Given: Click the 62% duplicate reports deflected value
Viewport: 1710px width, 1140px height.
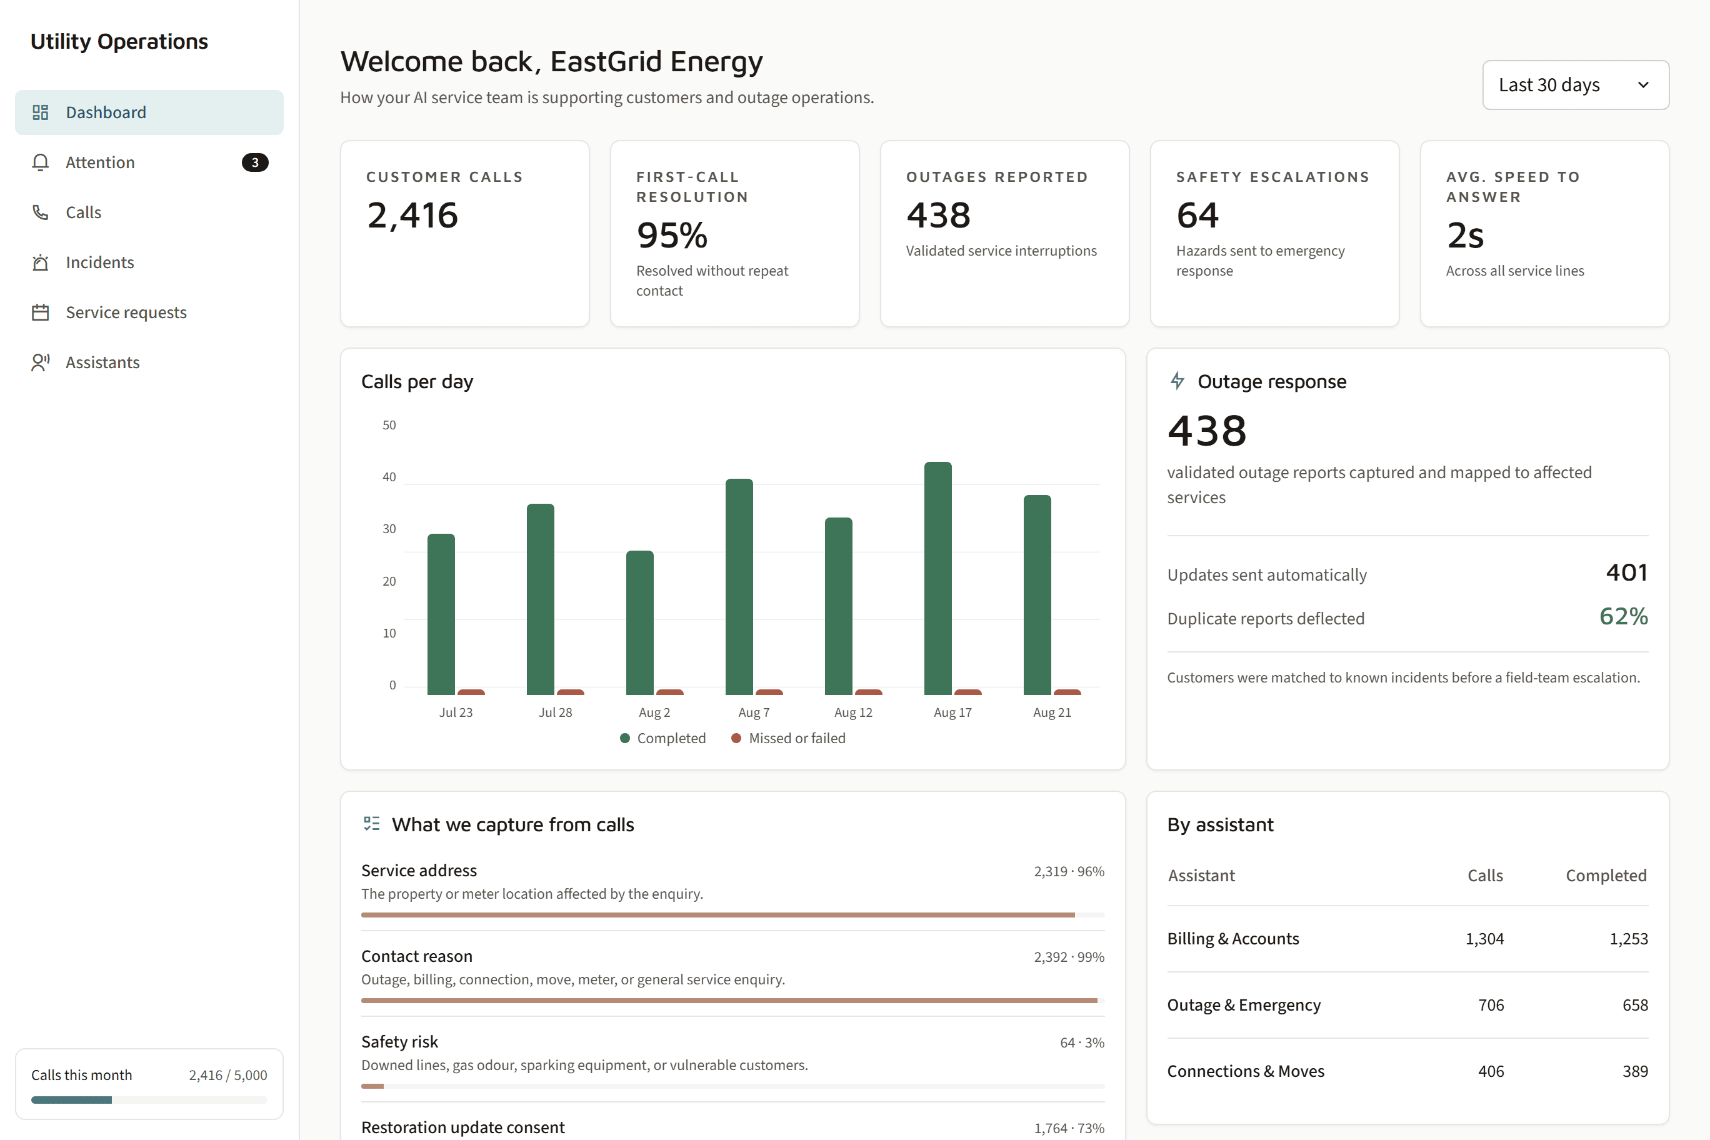Looking at the screenshot, I should point(1624,616).
